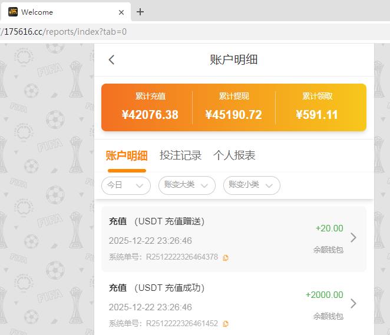Open details arrow for +2000.00 entry
The height and width of the screenshot is (335, 390).
(x=353, y=304)
